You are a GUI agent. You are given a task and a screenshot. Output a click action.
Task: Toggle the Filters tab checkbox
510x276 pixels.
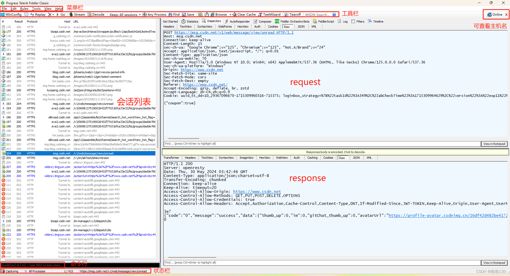[353, 21]
